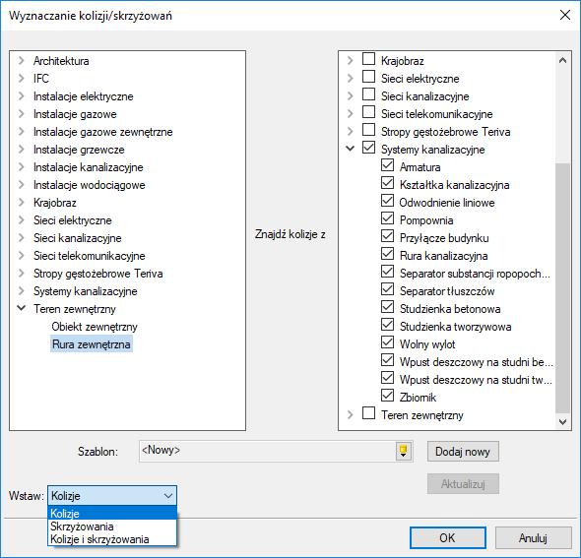Screen dimensions: 581x558
Task: Collapse Systemy kanalizacyjne in the right tree
Action: [350, 149]
